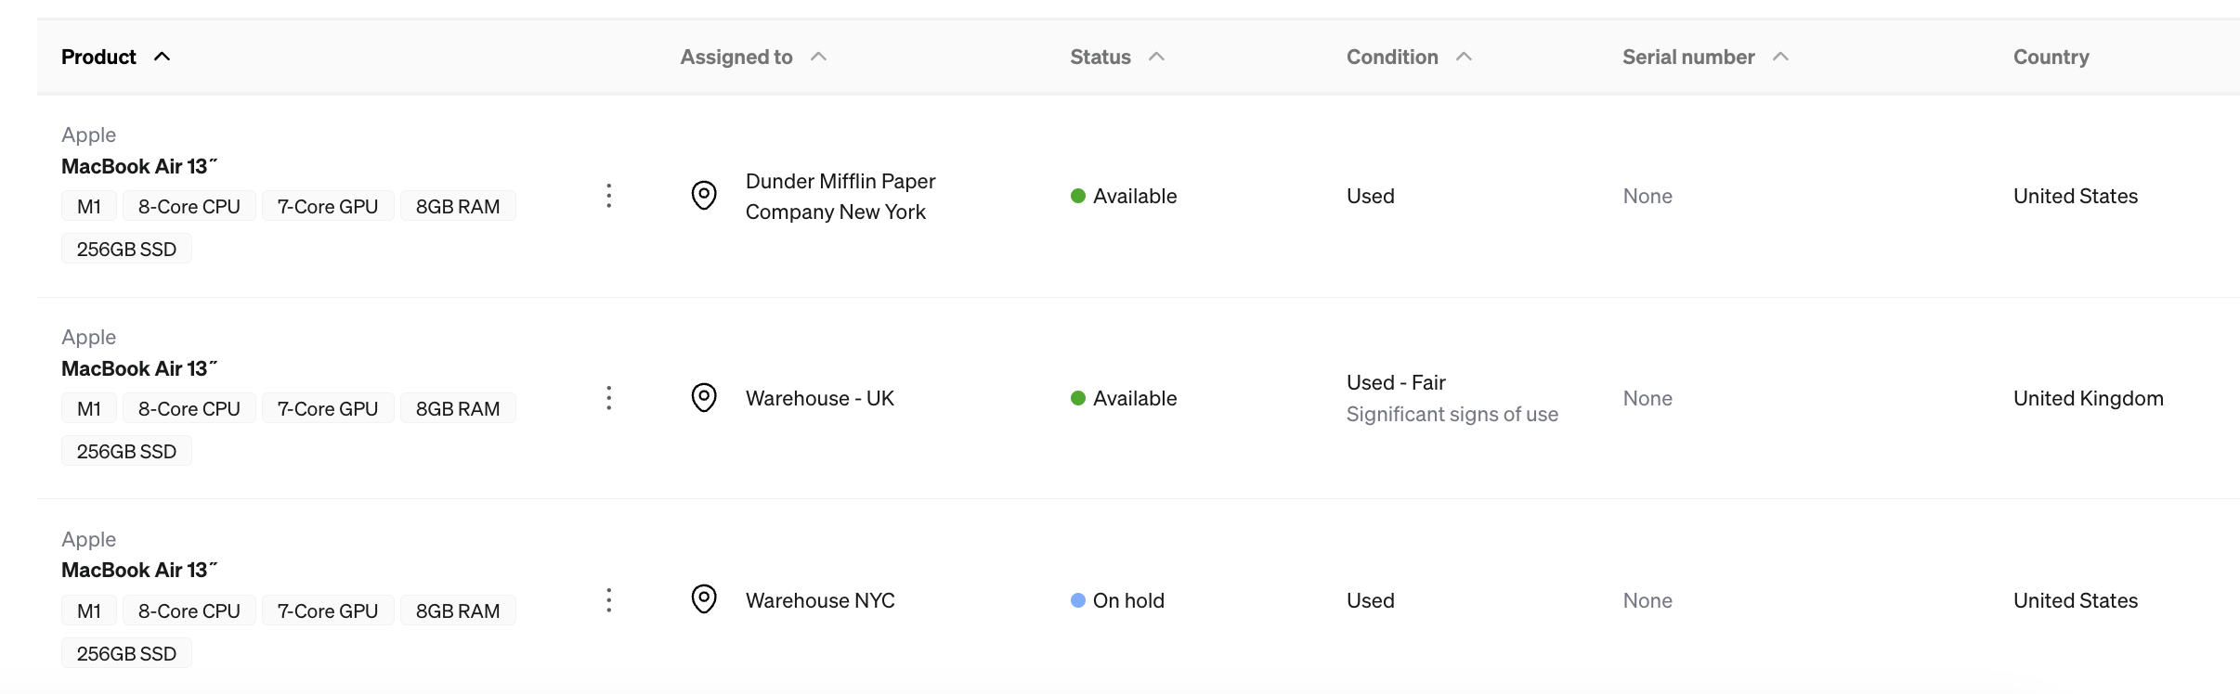Click the 256GB SSD tag in the Dunder Mifflin row
This screenshot has height=694, width=2240.
coord(126,249)
